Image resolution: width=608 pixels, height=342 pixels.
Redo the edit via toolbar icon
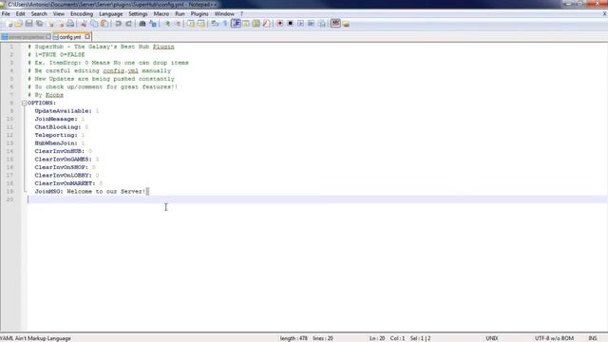point(129,24)
